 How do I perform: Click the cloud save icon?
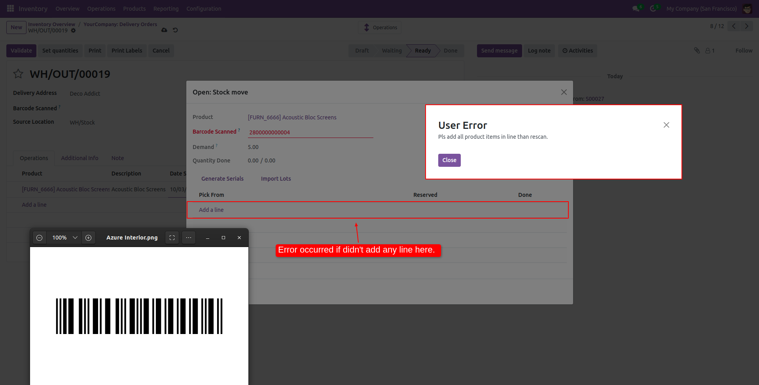pyautogui.click(x=164, y=30)
